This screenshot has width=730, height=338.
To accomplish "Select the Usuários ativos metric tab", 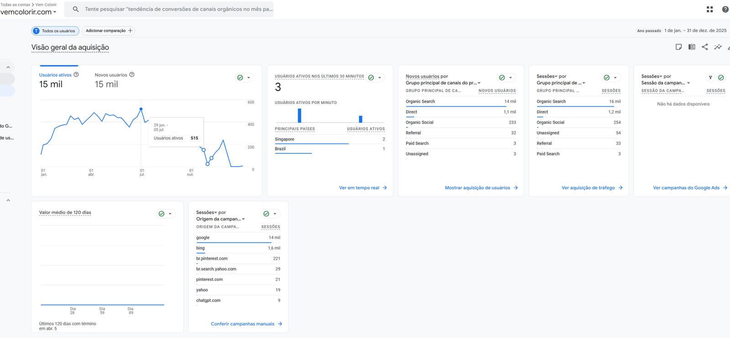I will point(55,75).
